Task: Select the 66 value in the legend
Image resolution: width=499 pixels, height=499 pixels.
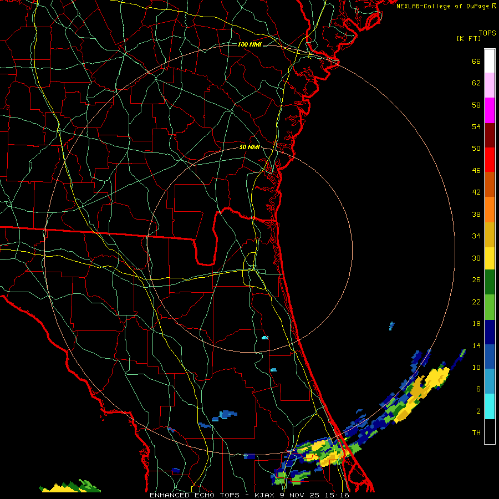Action: (x=476, y=61)
